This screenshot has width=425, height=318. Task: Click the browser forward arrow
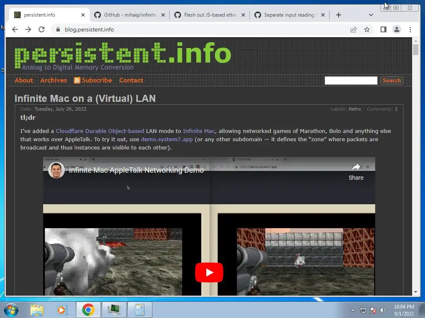point(28,29)
